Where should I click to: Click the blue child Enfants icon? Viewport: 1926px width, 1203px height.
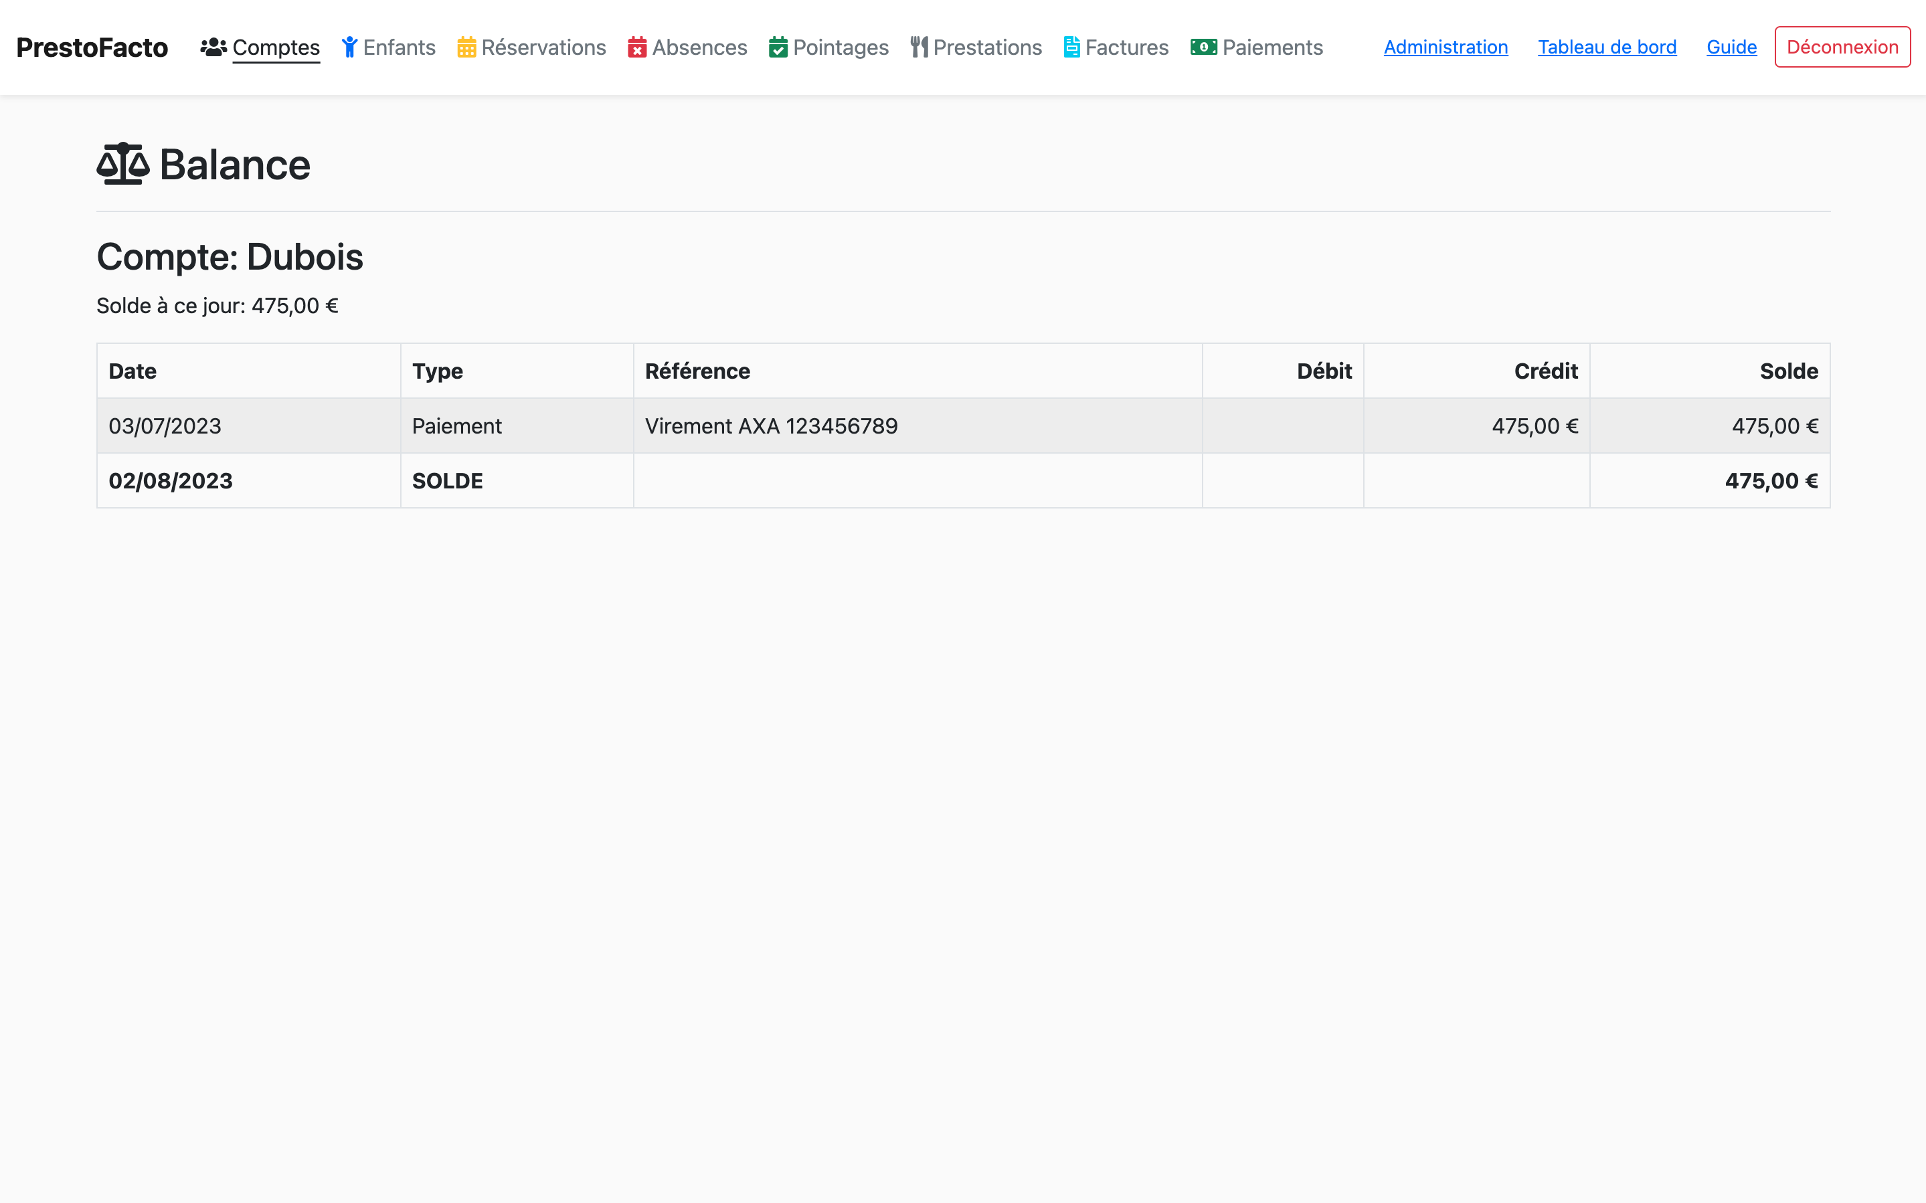349,47
